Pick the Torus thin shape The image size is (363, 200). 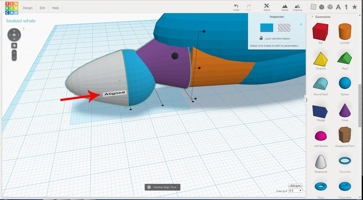coord(345,160)
